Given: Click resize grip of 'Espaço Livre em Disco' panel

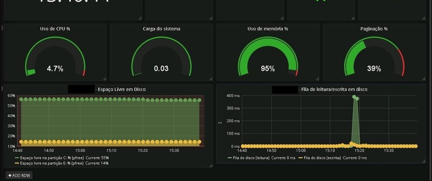Looking at the screenshot, I should [x=210, y=165].
